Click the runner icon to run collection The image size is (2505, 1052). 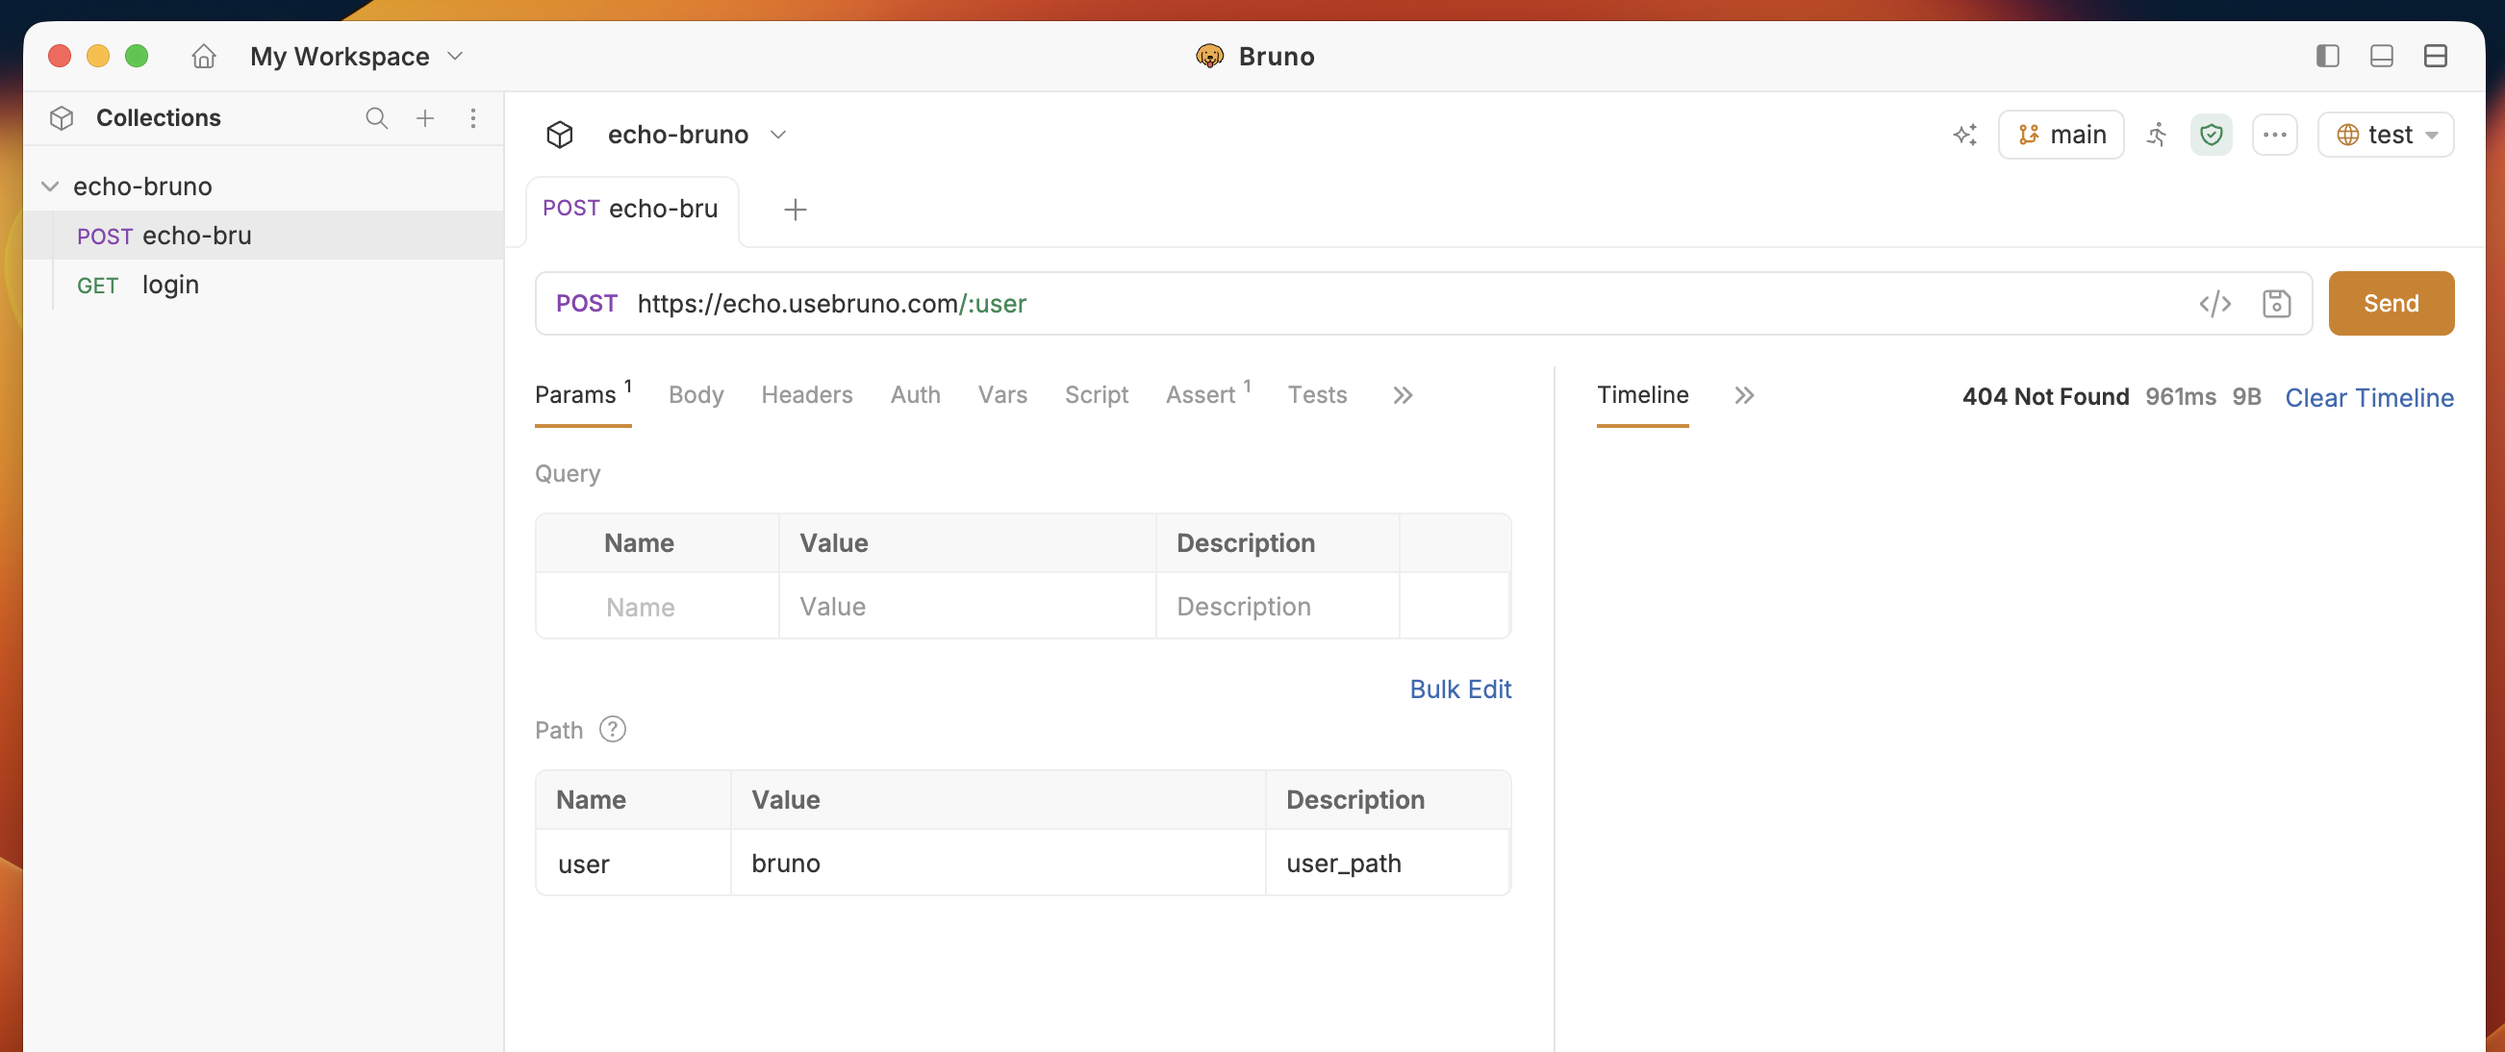[2157, 135]
